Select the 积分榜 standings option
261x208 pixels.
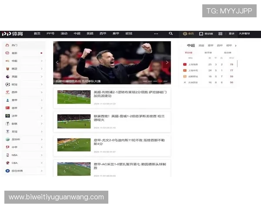[x=189, y=52]
